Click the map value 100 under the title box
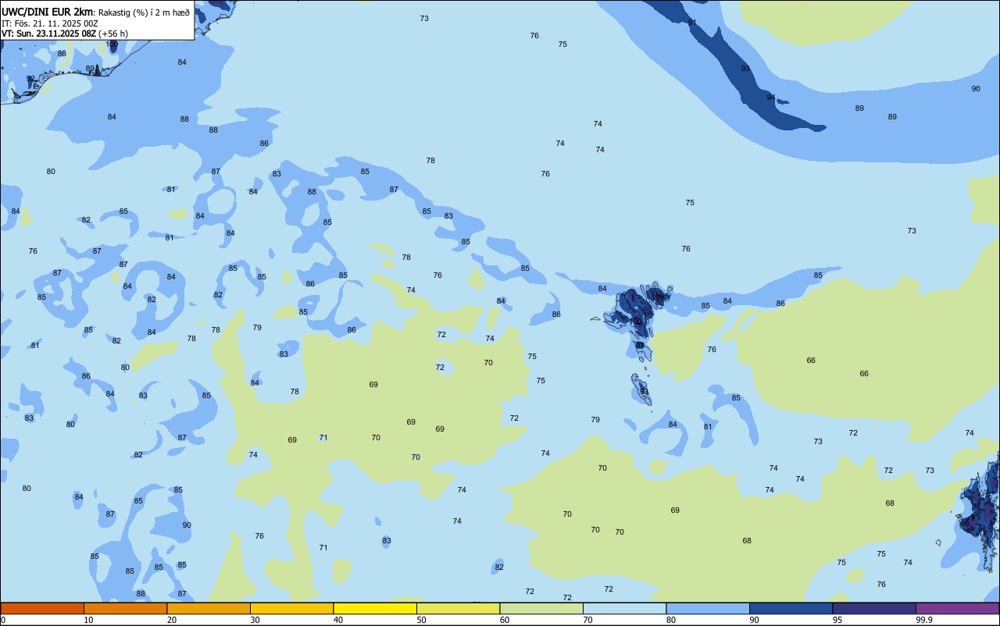 click(112, 44)
